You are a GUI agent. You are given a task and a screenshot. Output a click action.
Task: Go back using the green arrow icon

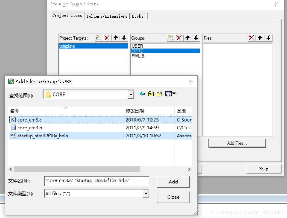(x=142, y=94)
